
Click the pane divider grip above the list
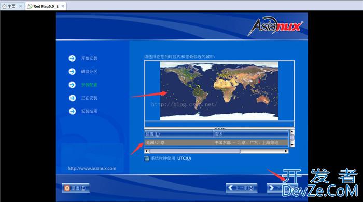(219, 128)
